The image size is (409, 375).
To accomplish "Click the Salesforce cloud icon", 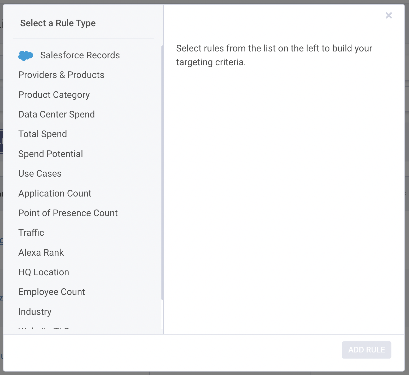I will [25, 55].
